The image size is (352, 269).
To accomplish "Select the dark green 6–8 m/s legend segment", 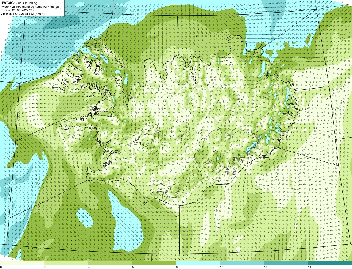I will (x=154, y=263).
